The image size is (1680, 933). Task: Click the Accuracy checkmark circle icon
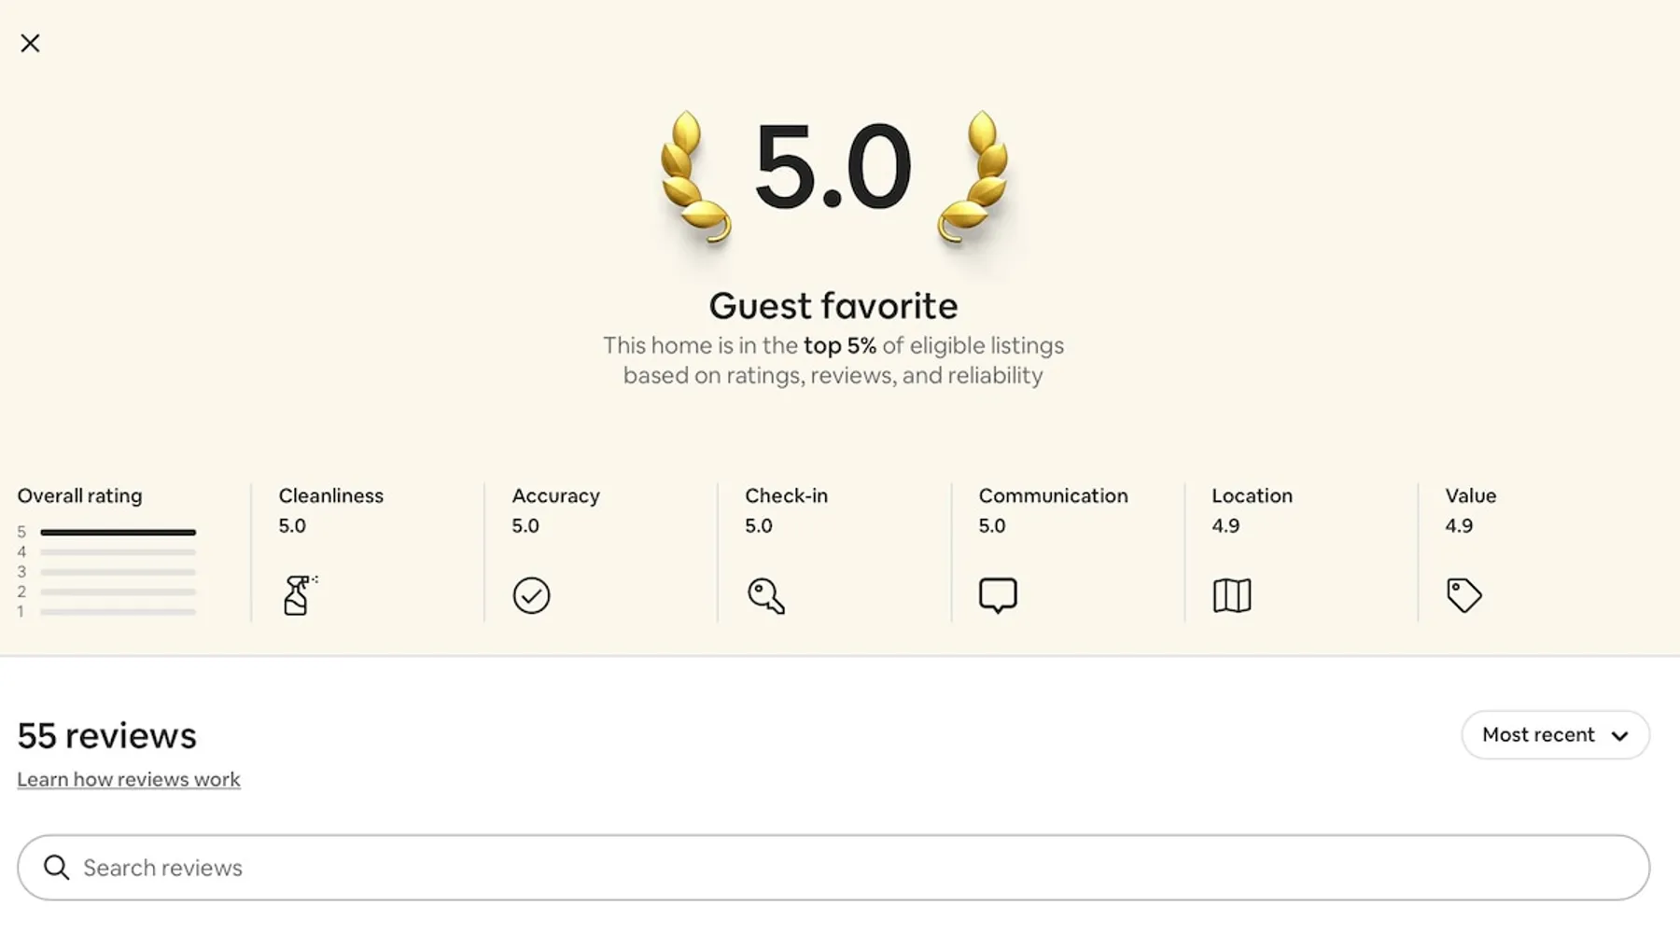click(531, 595)
